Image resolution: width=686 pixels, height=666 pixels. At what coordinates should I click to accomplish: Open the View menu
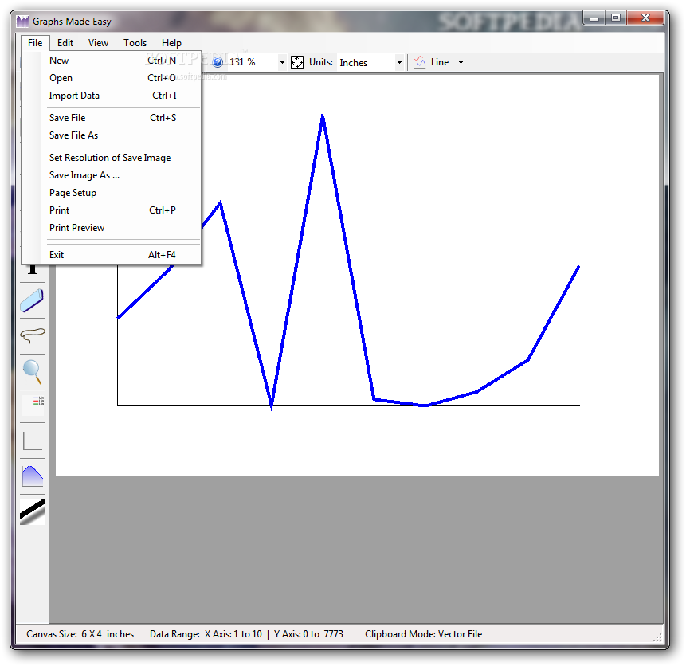tap(98, 43)
